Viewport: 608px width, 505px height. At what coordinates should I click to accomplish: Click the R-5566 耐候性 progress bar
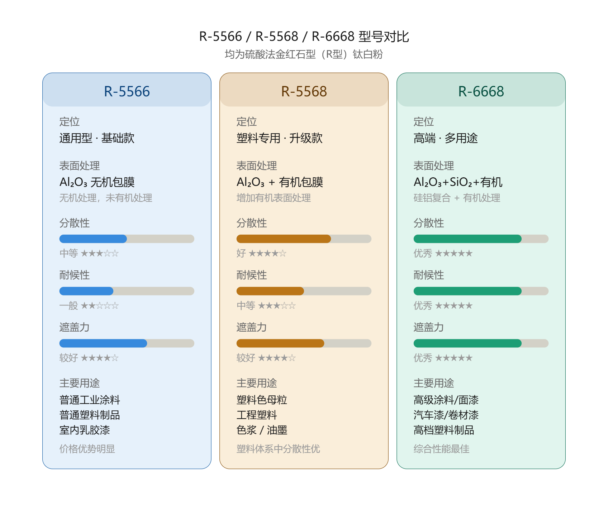(127, 291)
